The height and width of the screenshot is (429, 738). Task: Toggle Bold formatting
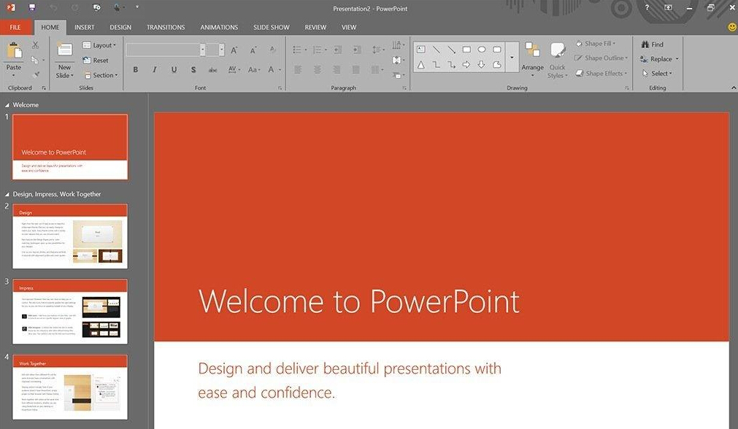coord(136,69)
